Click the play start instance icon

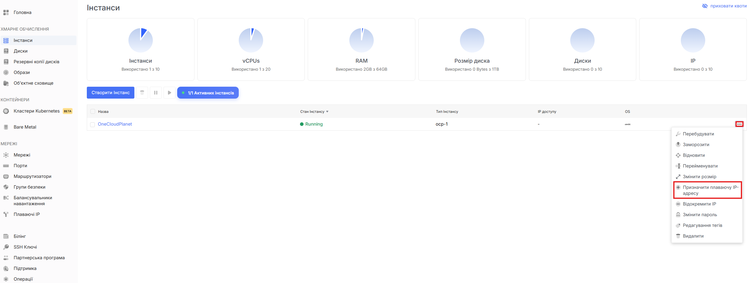coord(169,93)
